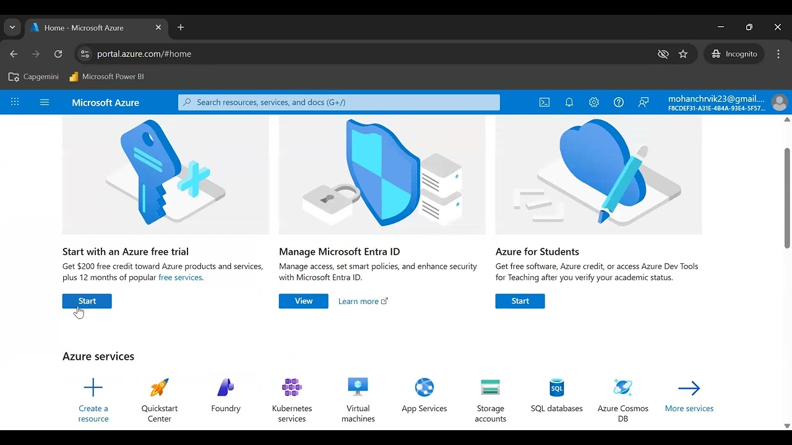This screenshot has height=445, width=792.
Task: Open the notifications bell
Action: coord(569,103)
